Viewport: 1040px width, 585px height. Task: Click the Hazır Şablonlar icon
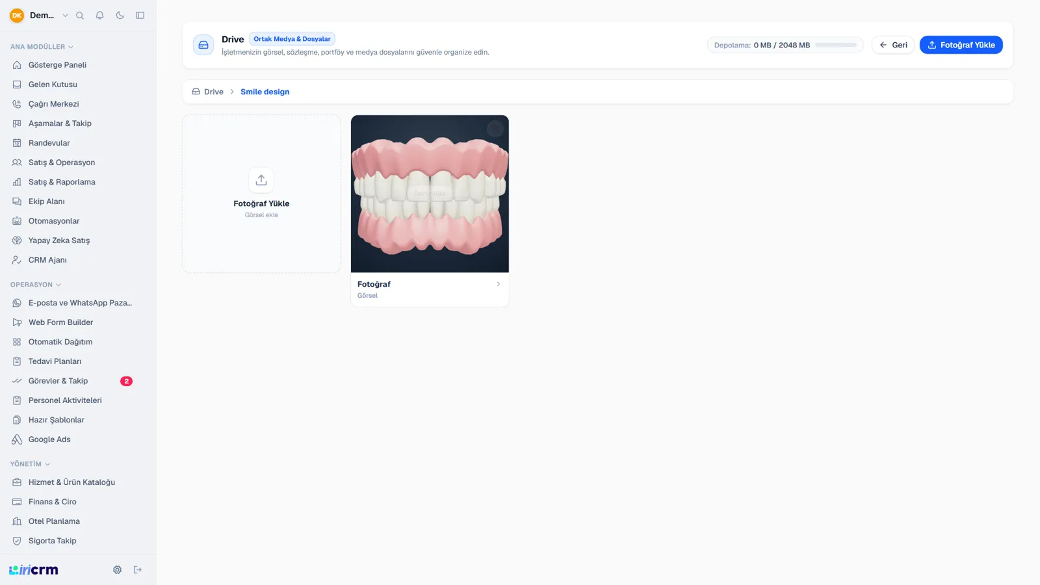coord(17,420)
